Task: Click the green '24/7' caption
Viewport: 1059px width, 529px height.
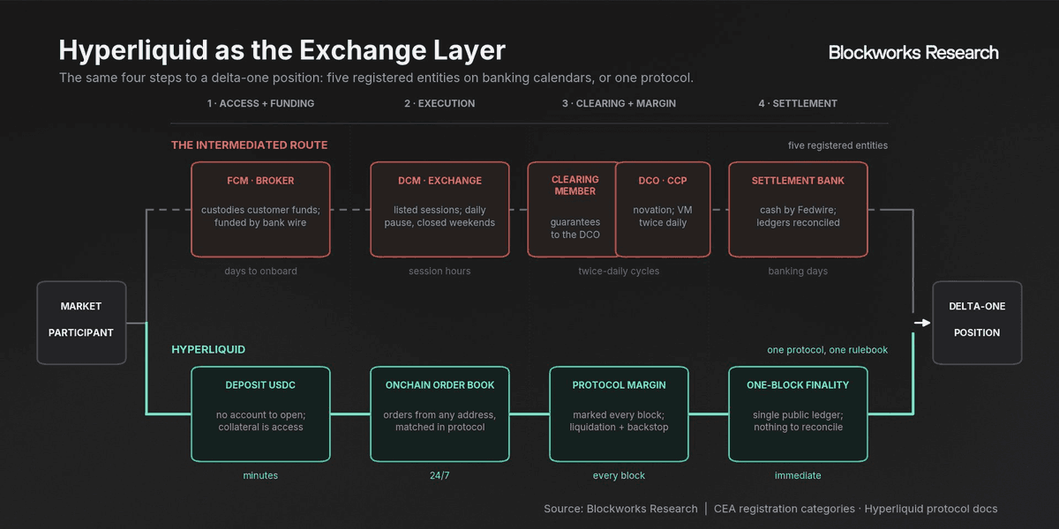Action: point(439,475)
